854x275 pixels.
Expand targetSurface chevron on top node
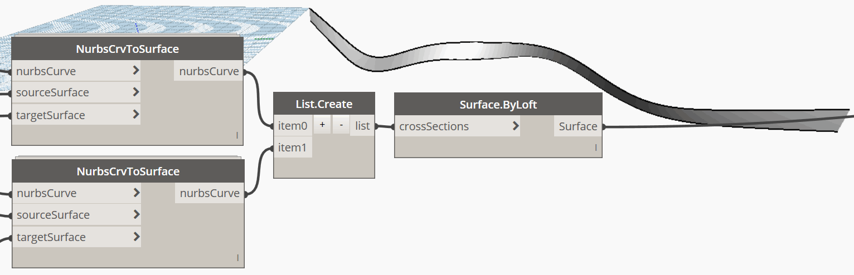(x=136, y=115)
